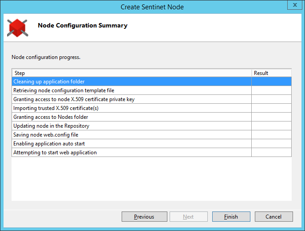Cancel the node creation wizard
This screenshot has height=231, width=305.
point(273,217)
